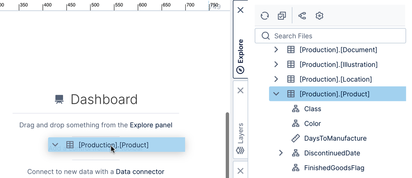Click the search magnifier icon

tap(266, 36)
